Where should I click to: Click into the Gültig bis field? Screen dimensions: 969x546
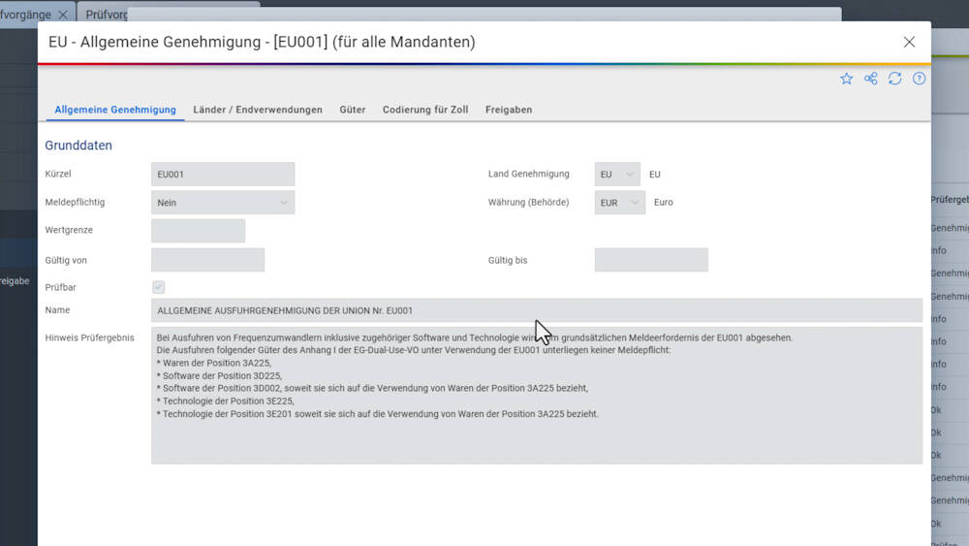tap(651, 260)
